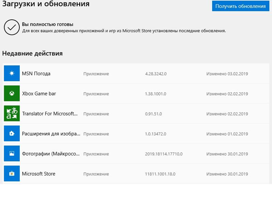Click Приложение label in Translator row
This screenshot has width=272, height=197.
click(96, 114)
